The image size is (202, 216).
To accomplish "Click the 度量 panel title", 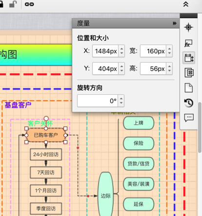I will coord(83,23).
